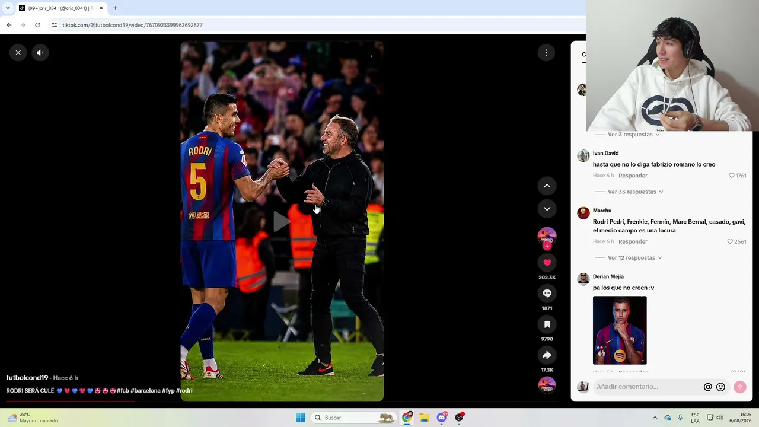View site information for tiktok.com
759x427 pixels.
tap(54, 25)
